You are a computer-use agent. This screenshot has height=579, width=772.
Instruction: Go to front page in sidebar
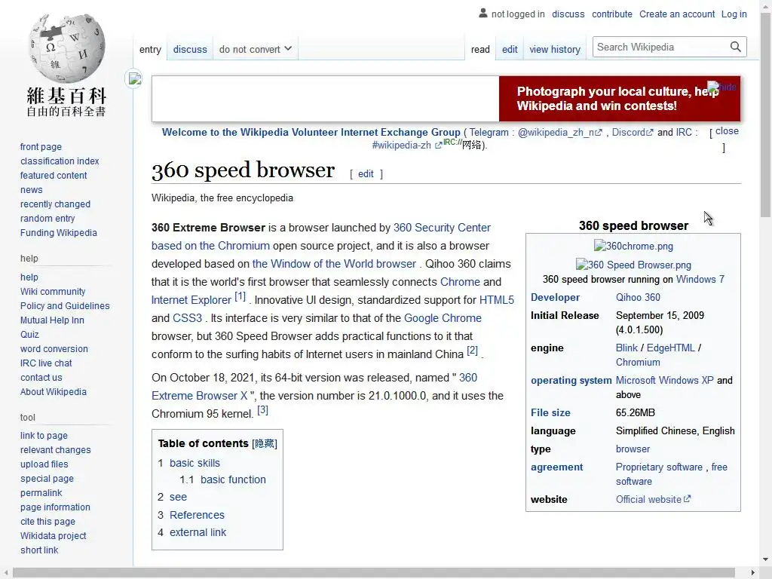41,147
